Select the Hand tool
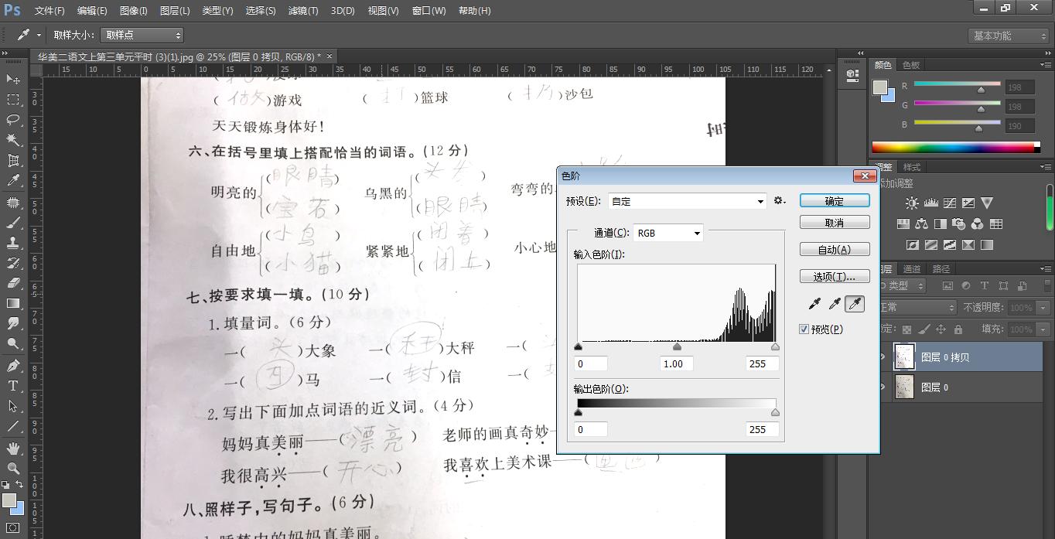The image size is (1055, 539). (x=13, y=448)
